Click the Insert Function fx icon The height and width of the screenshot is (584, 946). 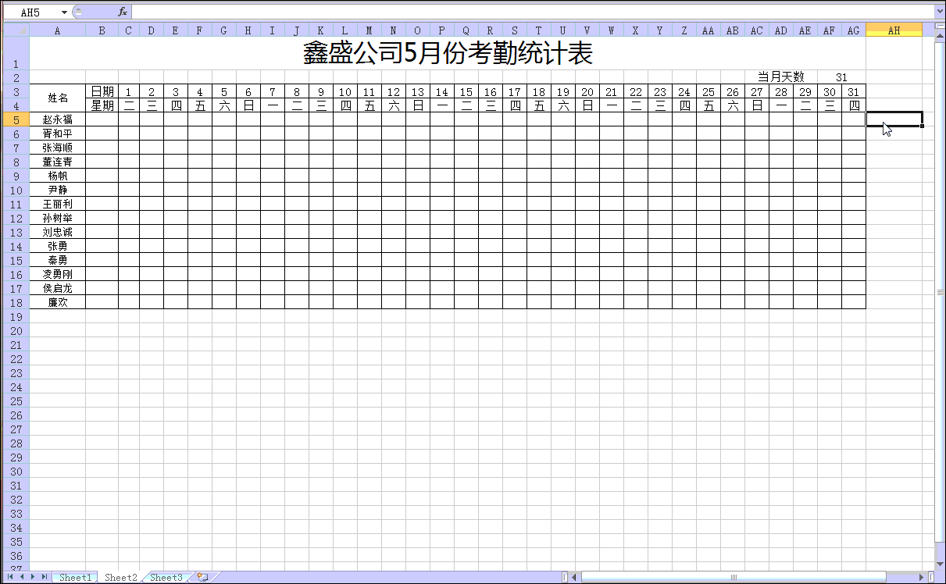pos(123,12)
